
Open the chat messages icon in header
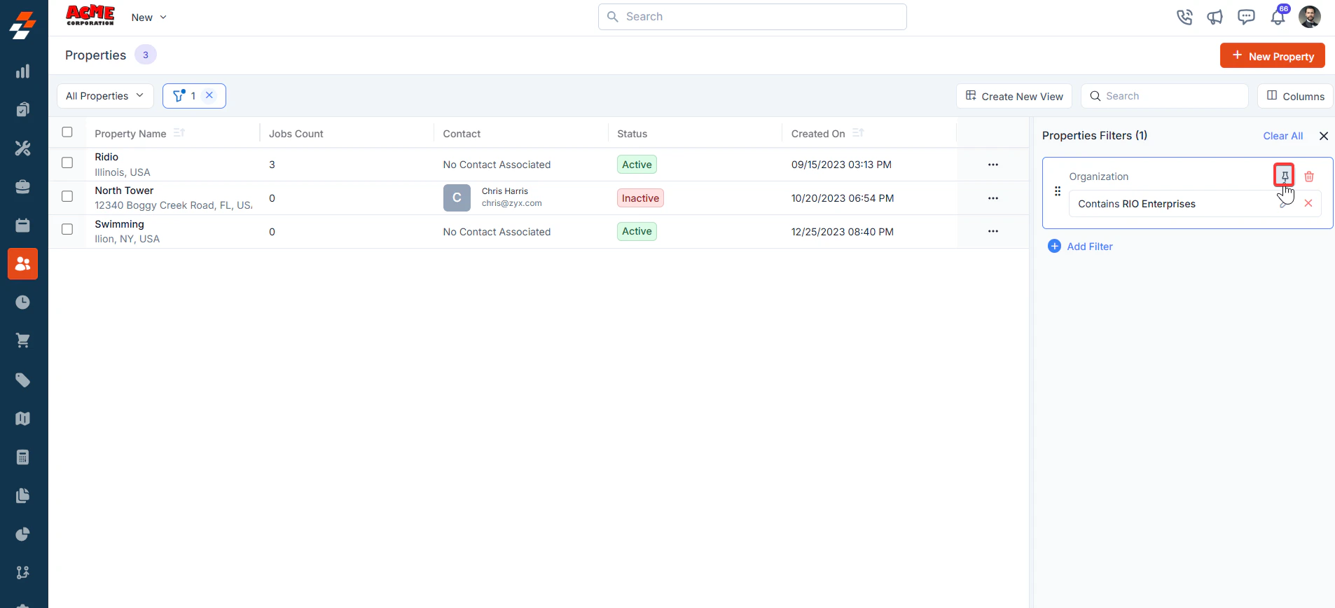point(1246,17)
